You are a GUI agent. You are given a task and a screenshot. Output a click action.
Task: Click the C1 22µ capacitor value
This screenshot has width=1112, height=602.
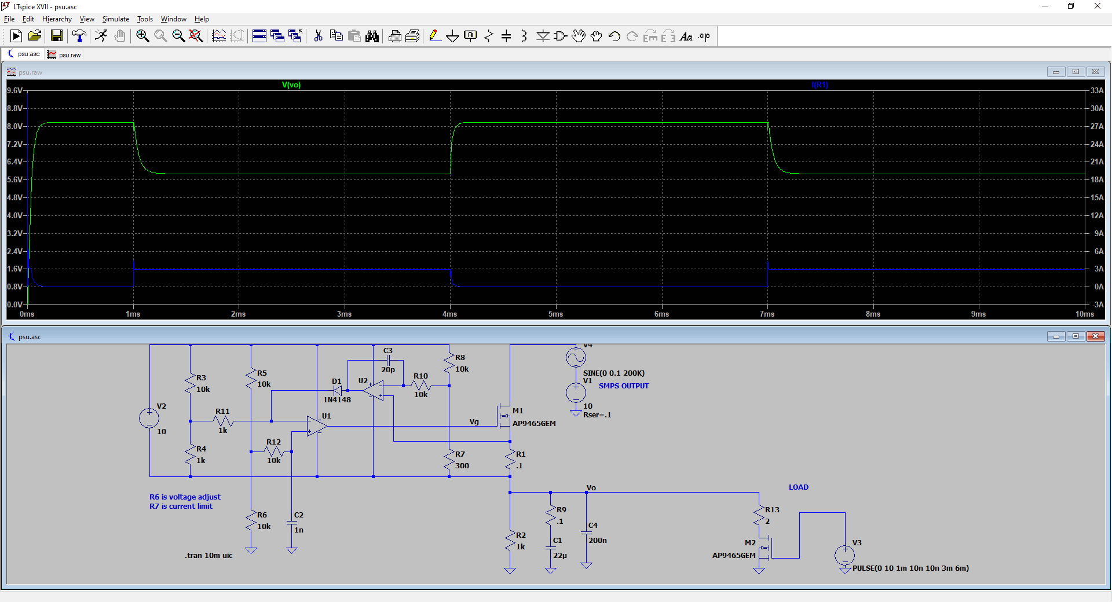559,555
